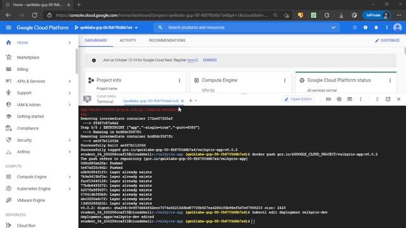The width and height of the screenshot is (406, 228).
Task: Expand the Home submenu chevron
Action: click(x=70, y=42)
